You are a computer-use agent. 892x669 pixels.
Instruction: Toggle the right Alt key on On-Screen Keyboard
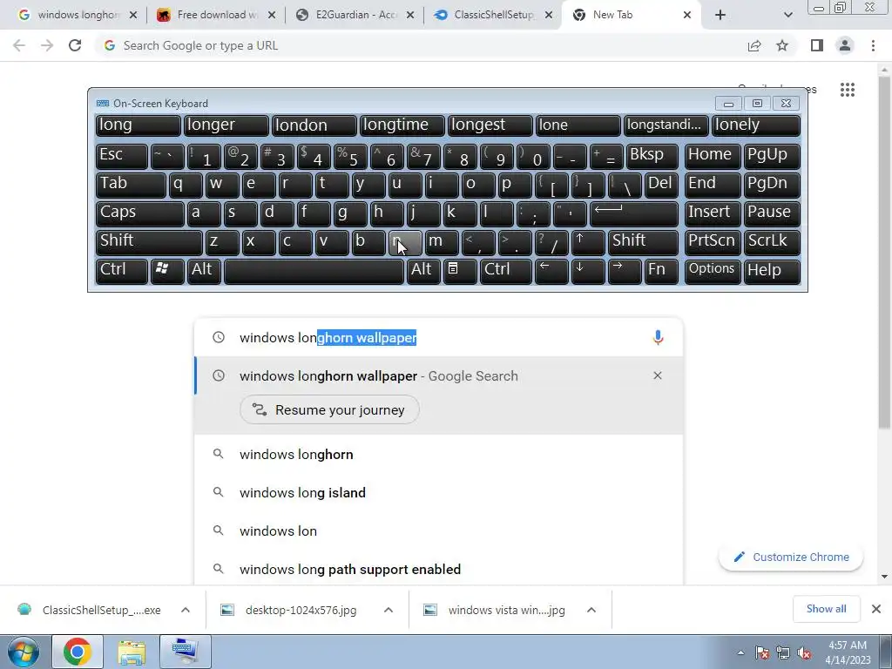coord(422,272)
